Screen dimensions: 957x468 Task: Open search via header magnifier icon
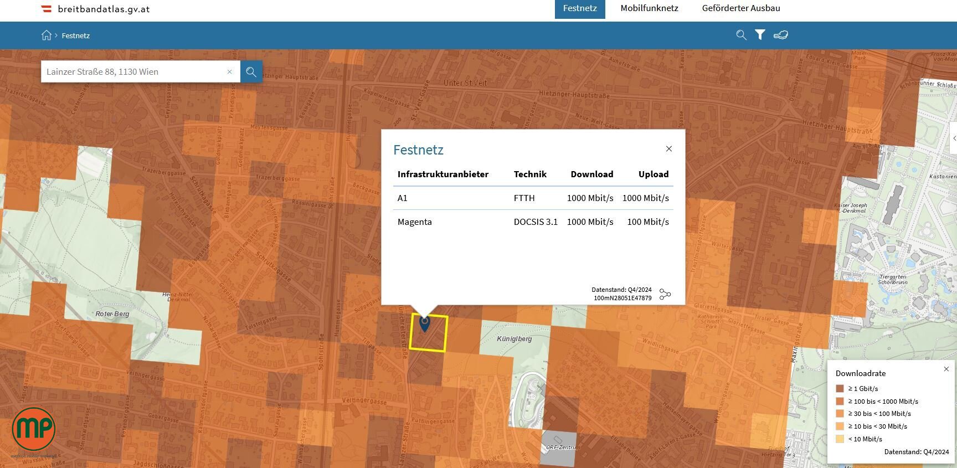pos(741,35)
